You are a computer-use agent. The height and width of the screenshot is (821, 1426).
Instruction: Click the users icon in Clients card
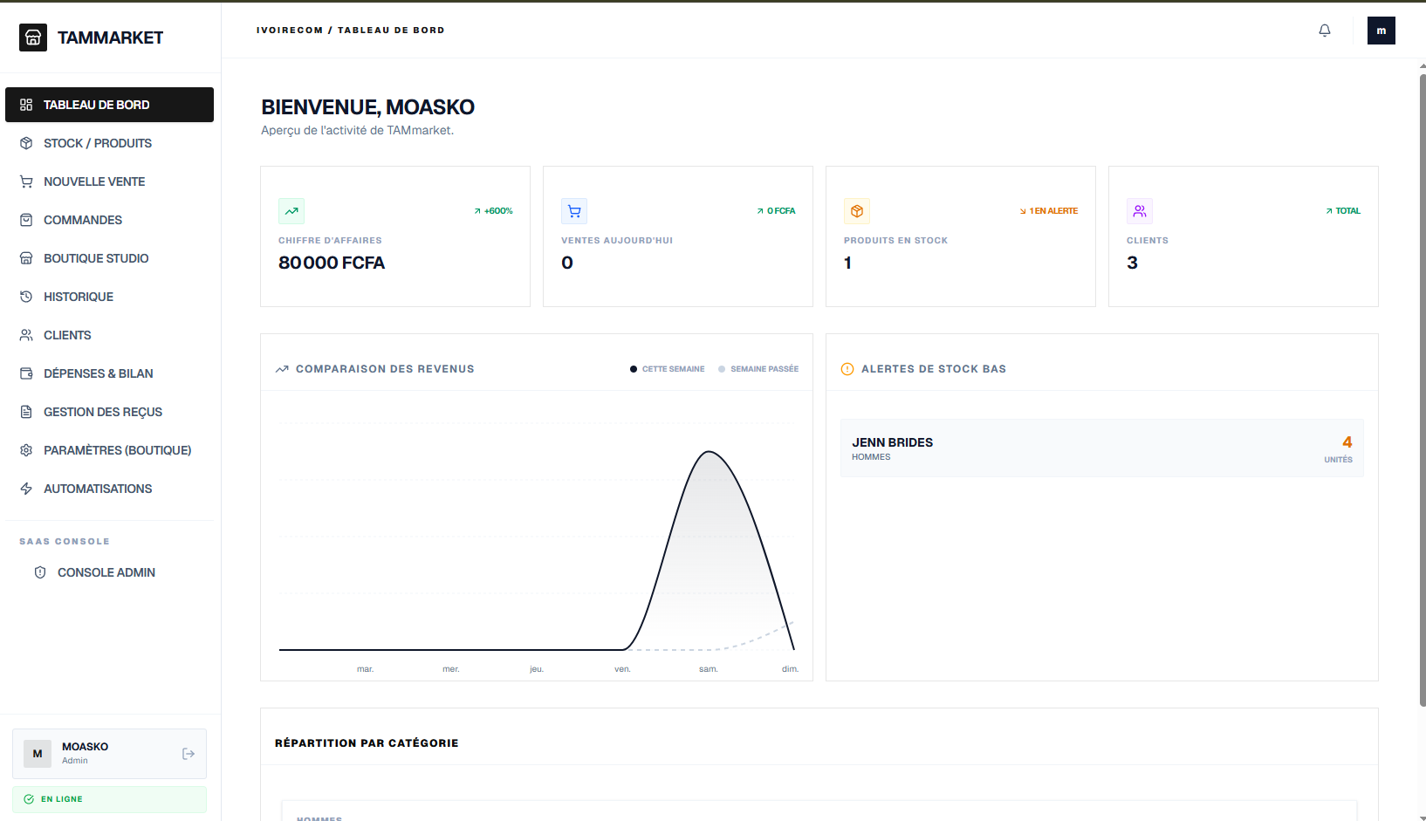1140,211
